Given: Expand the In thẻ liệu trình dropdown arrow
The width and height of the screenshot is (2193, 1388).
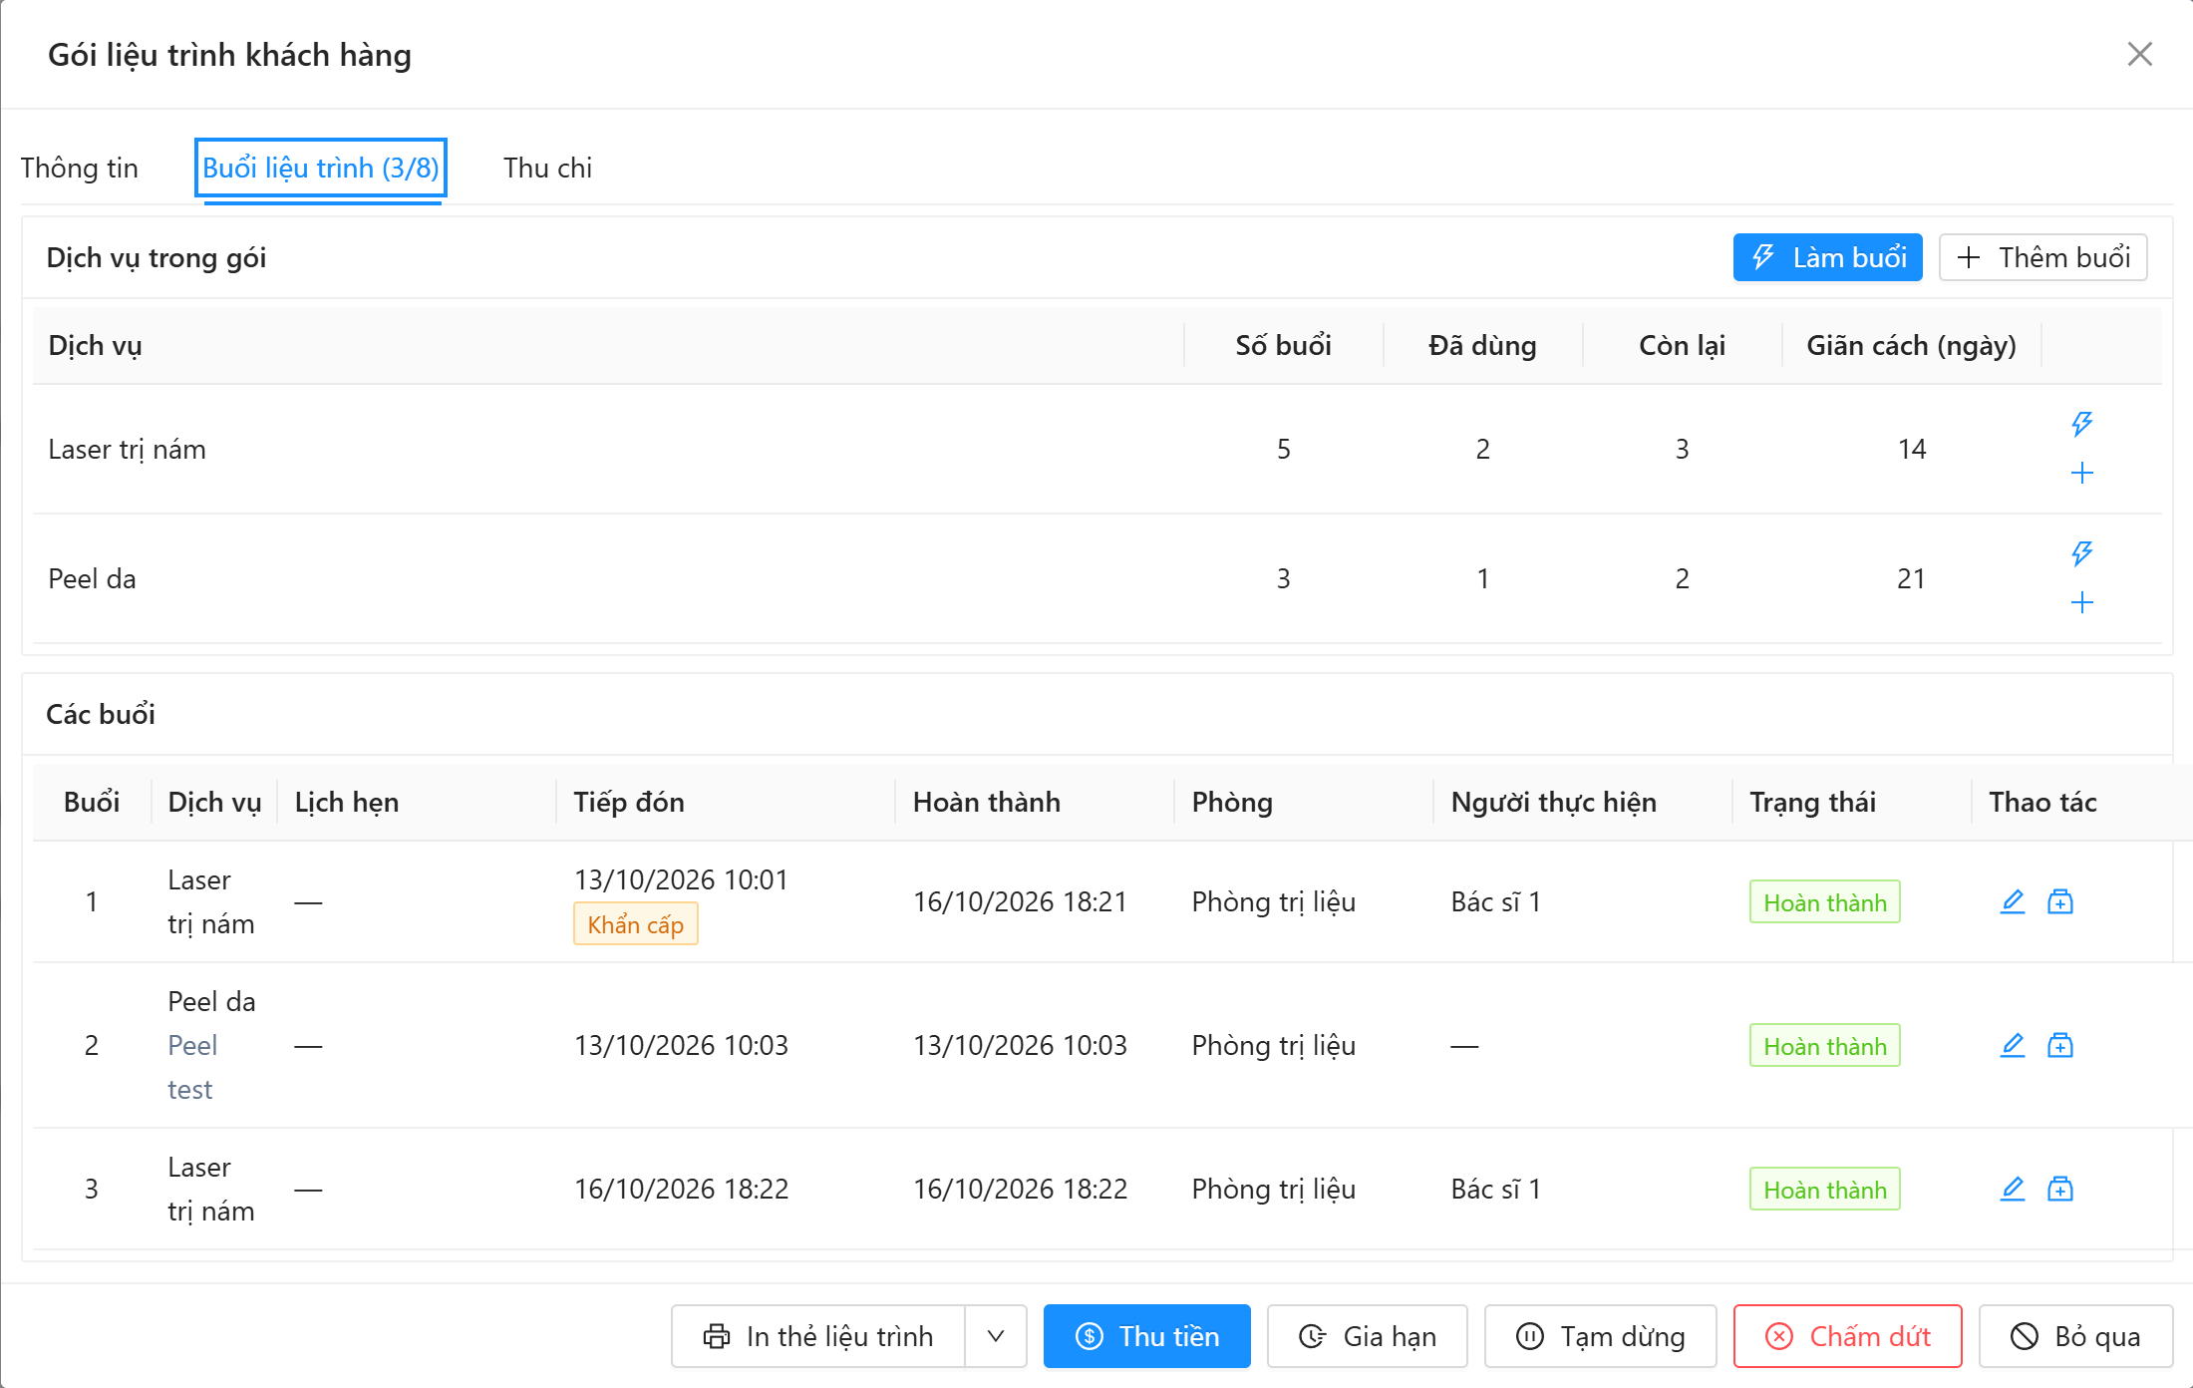Looking at the screenshot, I should click(996, 1336).
